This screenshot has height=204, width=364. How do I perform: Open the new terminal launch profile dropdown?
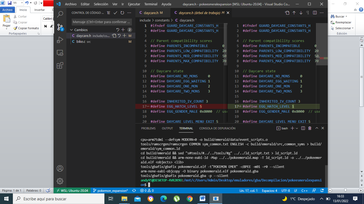coord(297,128)
